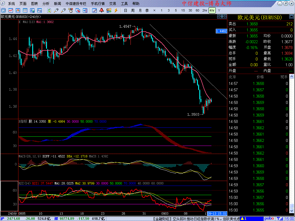The width and height of the screenshot is (295, 221).
Task: Click the 卖出 price 1.3658
Action: click(x=252, y=24)
